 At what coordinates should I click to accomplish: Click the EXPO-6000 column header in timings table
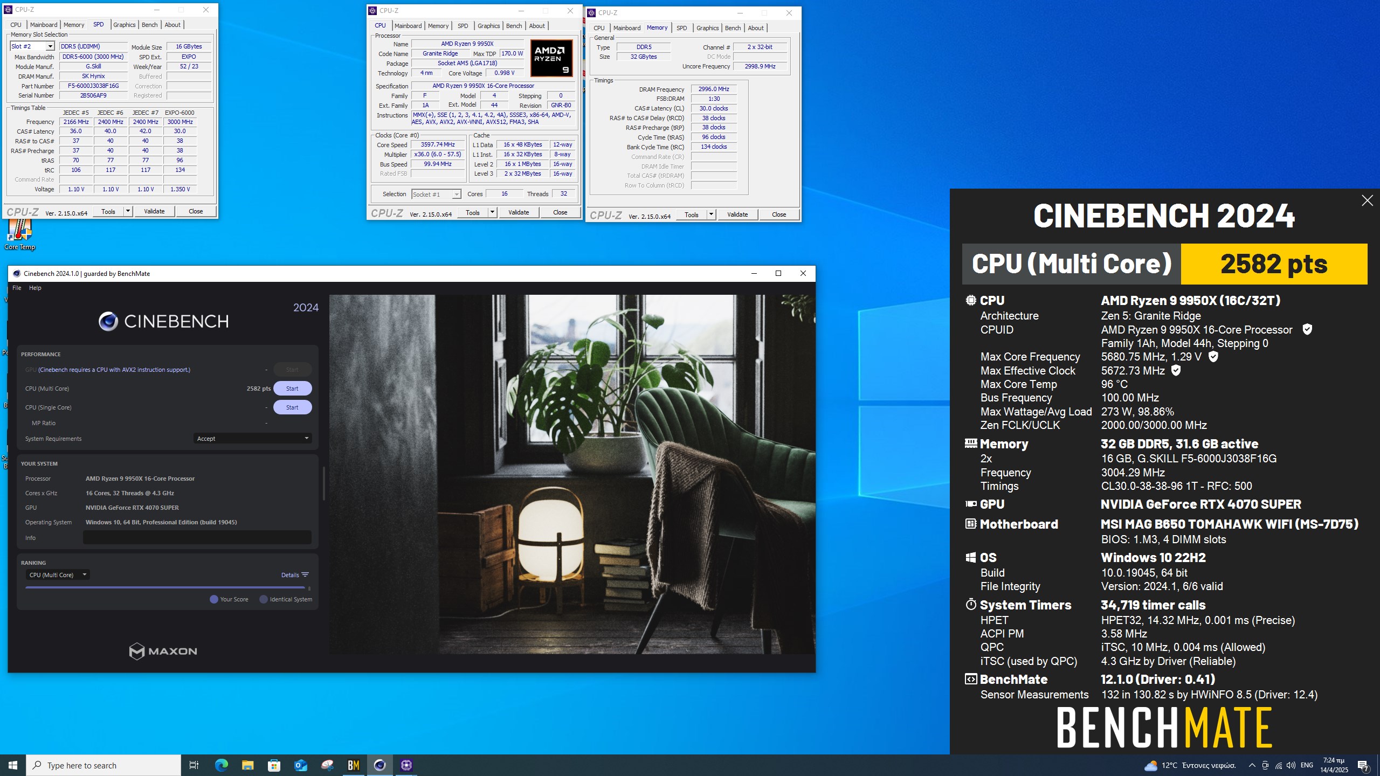[x=180, y=113]
